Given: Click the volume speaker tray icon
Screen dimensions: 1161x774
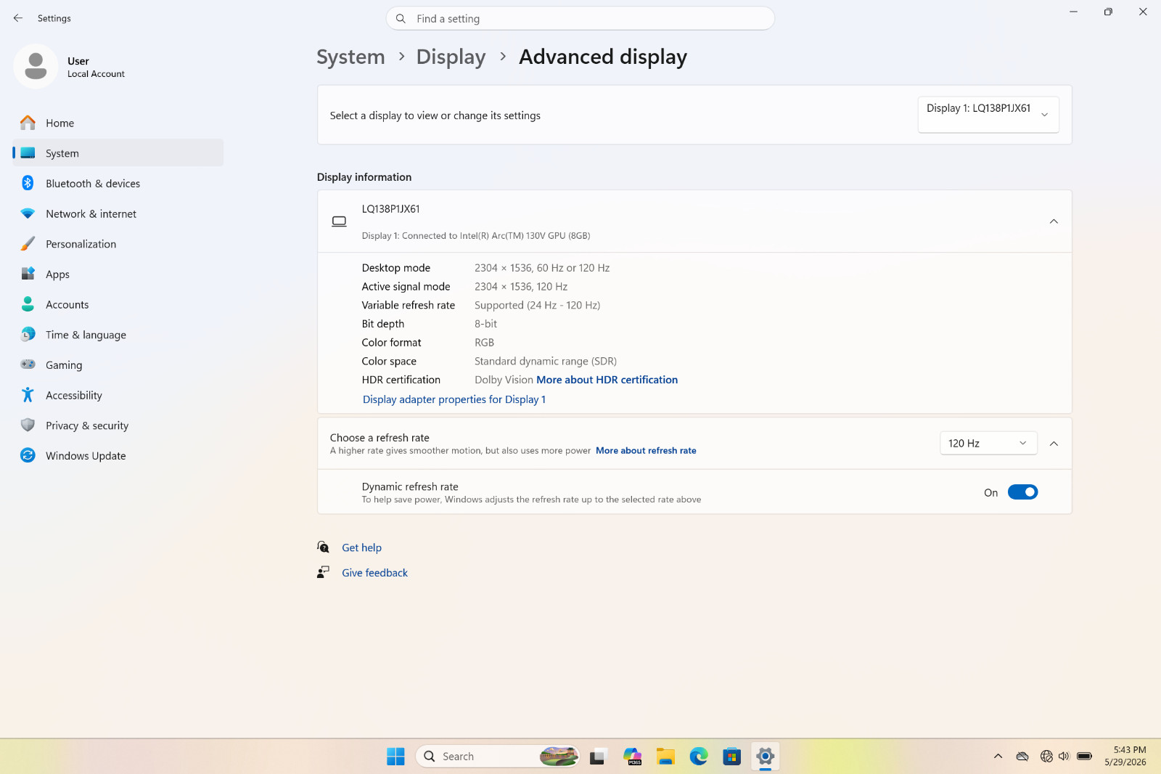Looking at the screenshot, I should (x=1064, y=757).
